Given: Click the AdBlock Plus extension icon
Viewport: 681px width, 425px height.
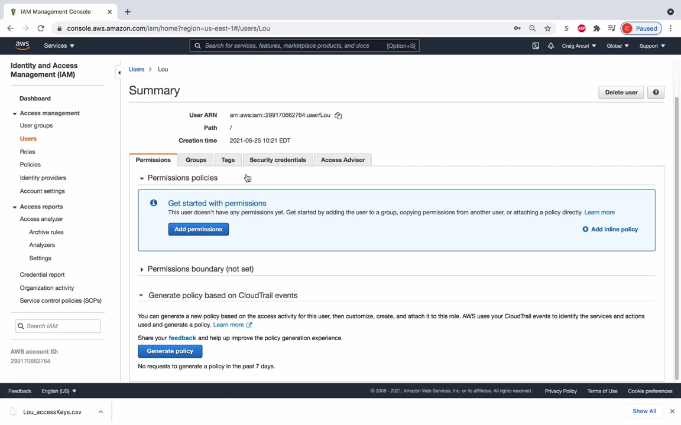Looking at the screenshot, I should point(581,28).
